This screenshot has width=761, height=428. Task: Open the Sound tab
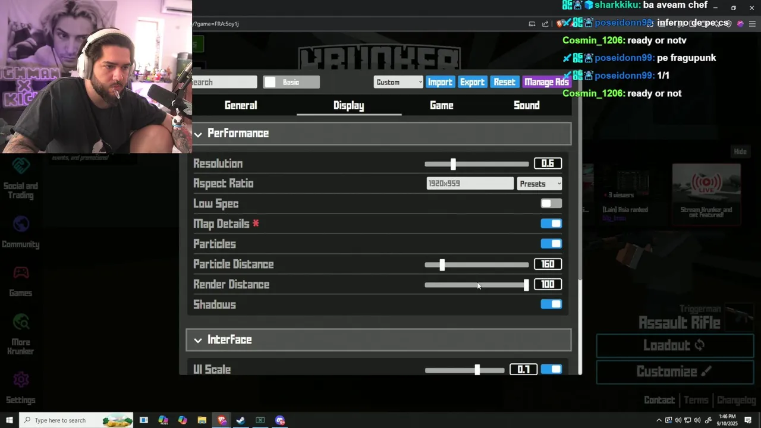pos(527,105)
